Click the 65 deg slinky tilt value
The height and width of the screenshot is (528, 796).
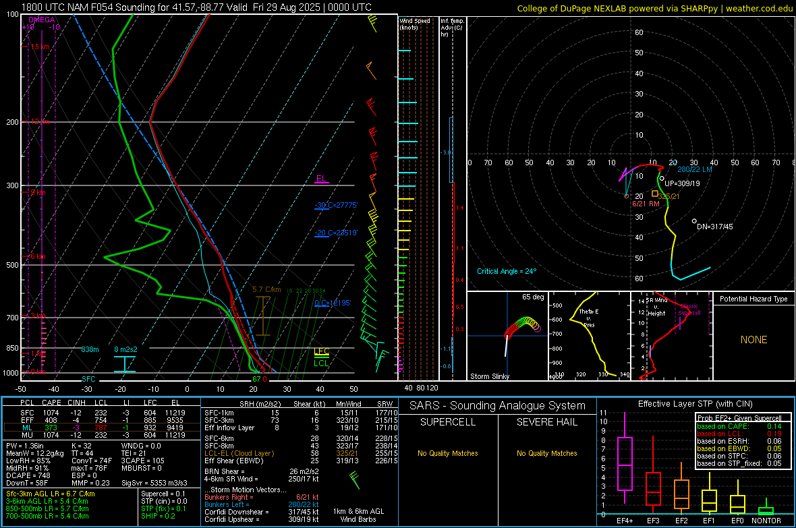(533, 297)
